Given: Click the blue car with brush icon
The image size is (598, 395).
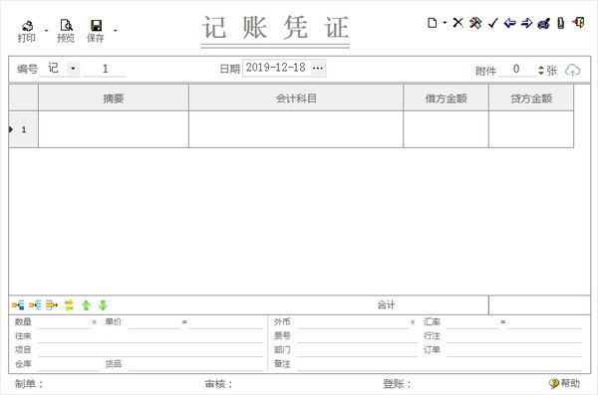Looking at the screenshot, I should click(544, 23).
